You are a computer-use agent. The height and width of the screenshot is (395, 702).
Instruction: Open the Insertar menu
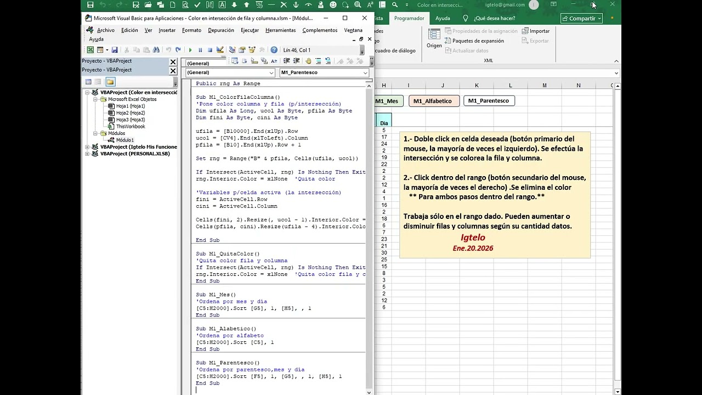(x=167, y=30)
